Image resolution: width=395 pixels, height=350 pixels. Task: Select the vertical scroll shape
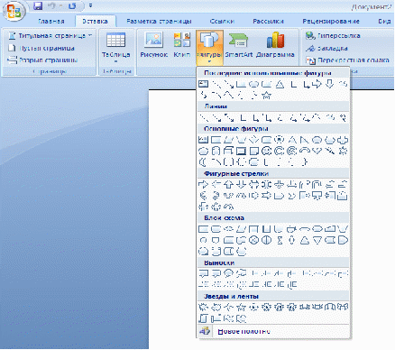(x=204, y=318)
